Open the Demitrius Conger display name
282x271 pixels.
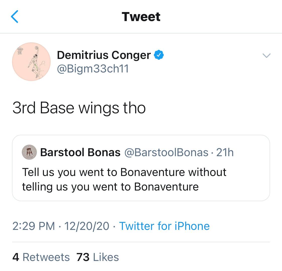coord(104,55)
